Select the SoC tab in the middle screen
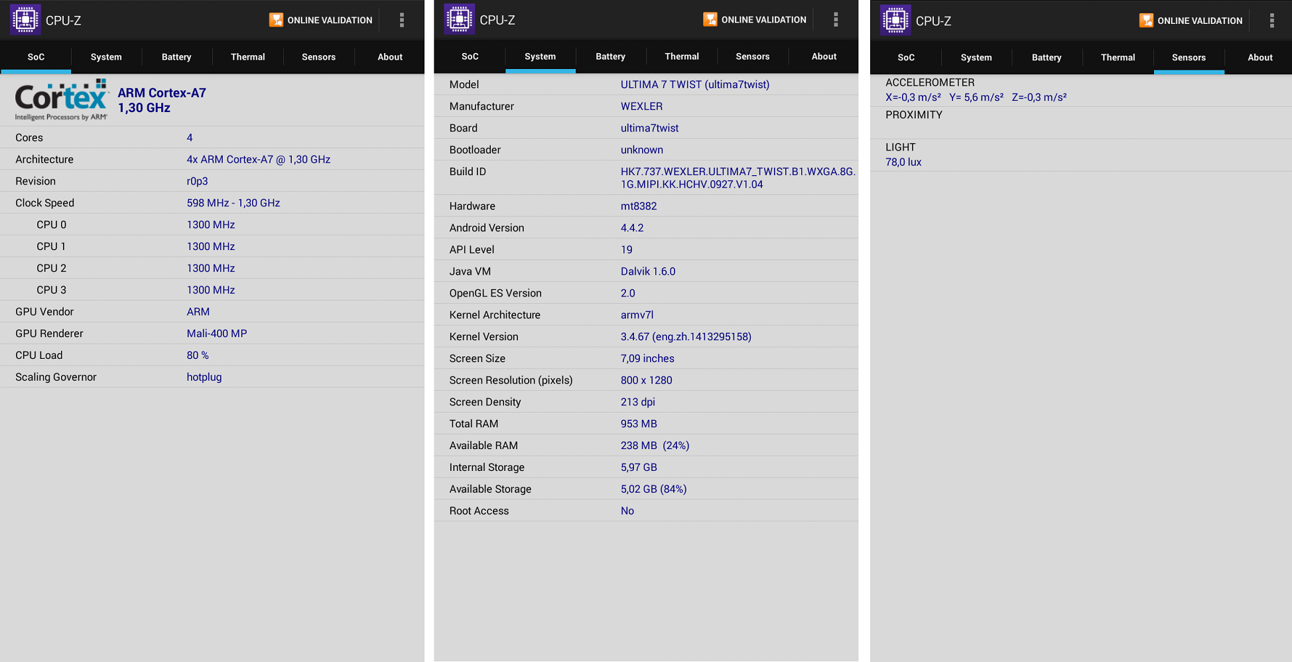The height and width of the screenshot is (662, 1292). pos(470,56)
